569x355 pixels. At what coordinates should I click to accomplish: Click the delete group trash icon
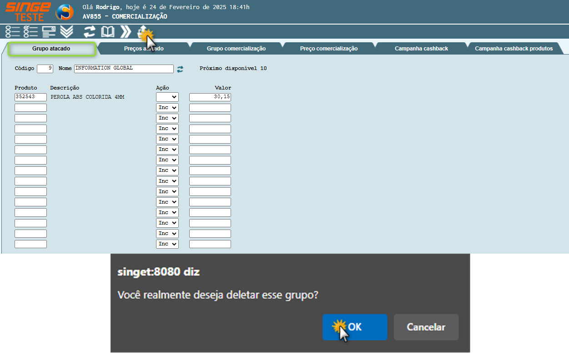143,31
